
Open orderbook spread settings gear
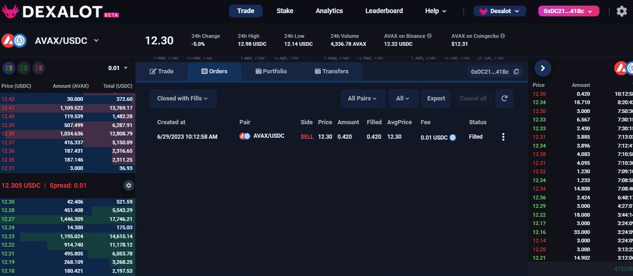[128, 185]
